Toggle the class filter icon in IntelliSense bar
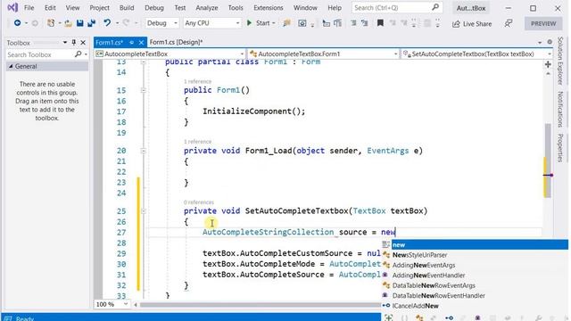This screenshot has height=321, width=571. 419,317
